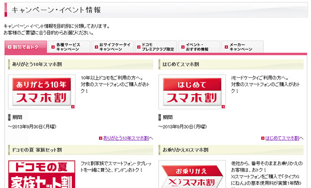311x188 pixels.
Task: Open the ありがとう10年 スマホ割 banner image
Action: [x=42, y=92]
